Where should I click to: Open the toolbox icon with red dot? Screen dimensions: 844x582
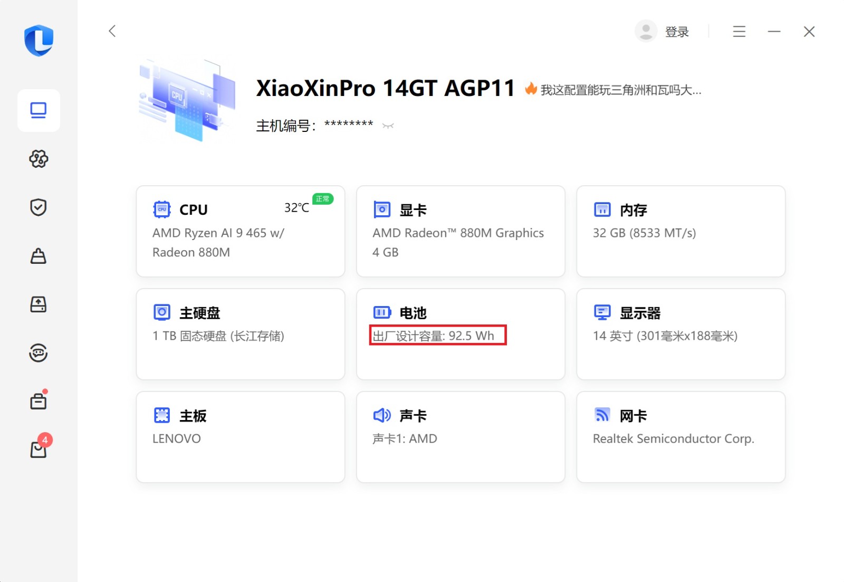[39, 401]
